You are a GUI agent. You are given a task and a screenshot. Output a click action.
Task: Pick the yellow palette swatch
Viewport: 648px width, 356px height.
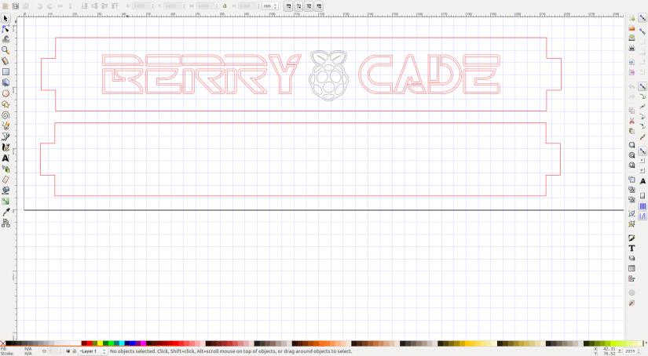tap(100, 343)
